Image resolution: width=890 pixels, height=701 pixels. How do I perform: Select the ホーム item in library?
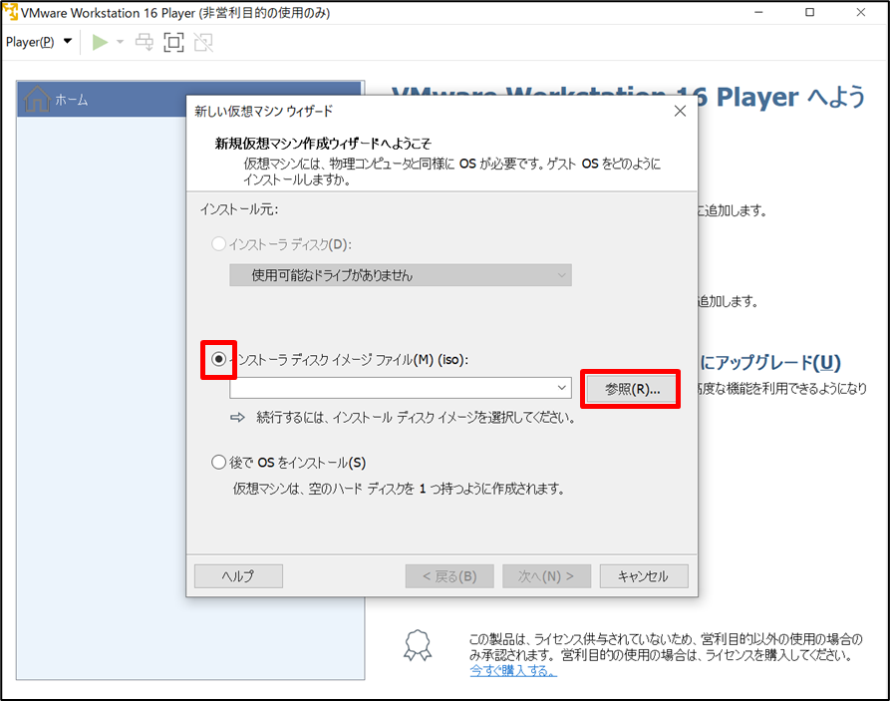point(190,100)
